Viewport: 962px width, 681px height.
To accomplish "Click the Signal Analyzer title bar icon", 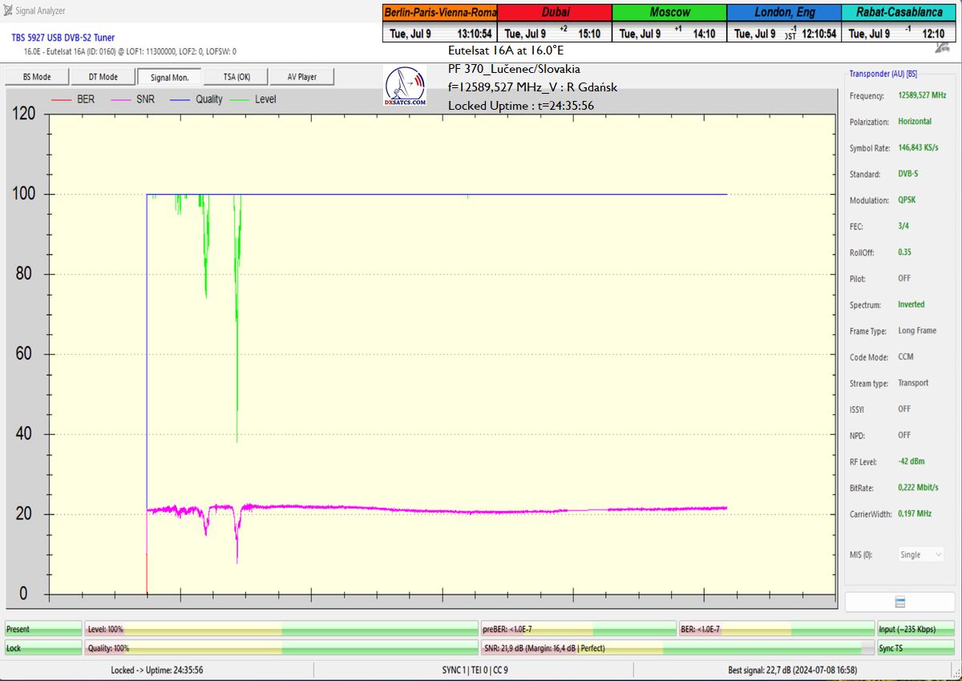I will pos(8,11).
